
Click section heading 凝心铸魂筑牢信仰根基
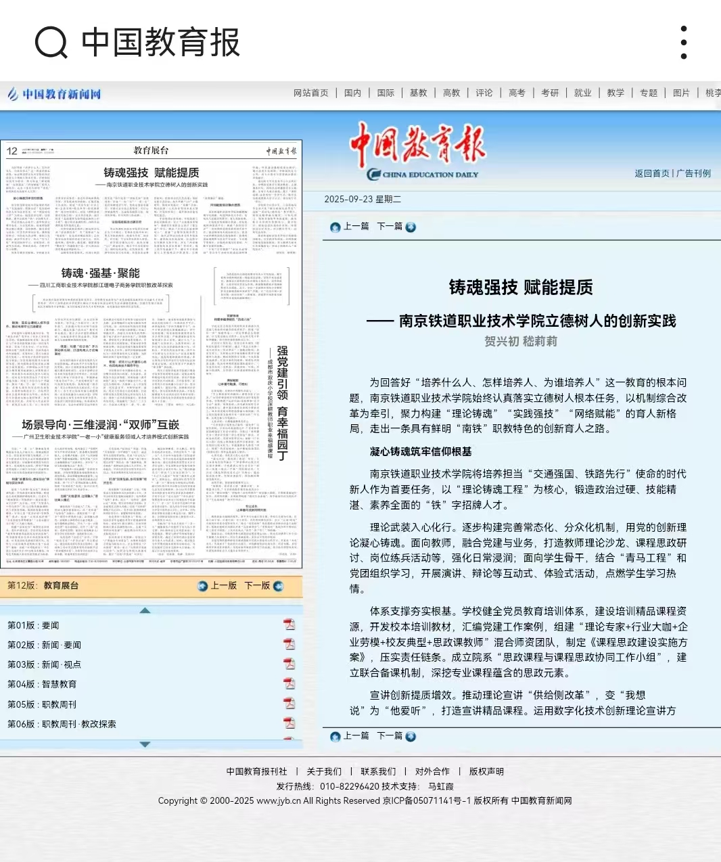pos(421,451)
